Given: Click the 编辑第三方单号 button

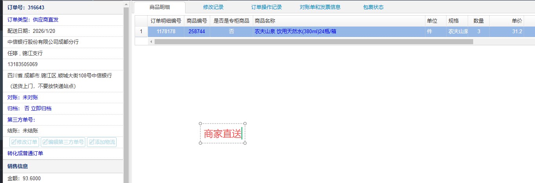Looking at the screenshot, I should [63, 142].
